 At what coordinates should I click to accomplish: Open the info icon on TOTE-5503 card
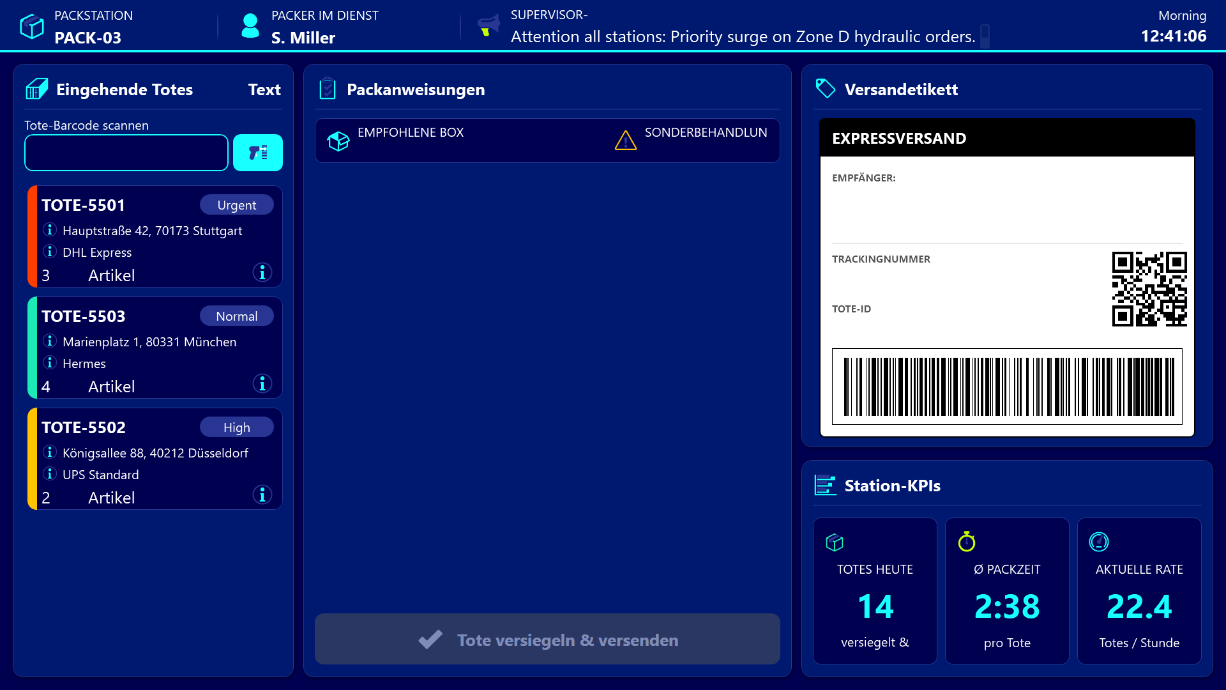[x=262, y=384]
